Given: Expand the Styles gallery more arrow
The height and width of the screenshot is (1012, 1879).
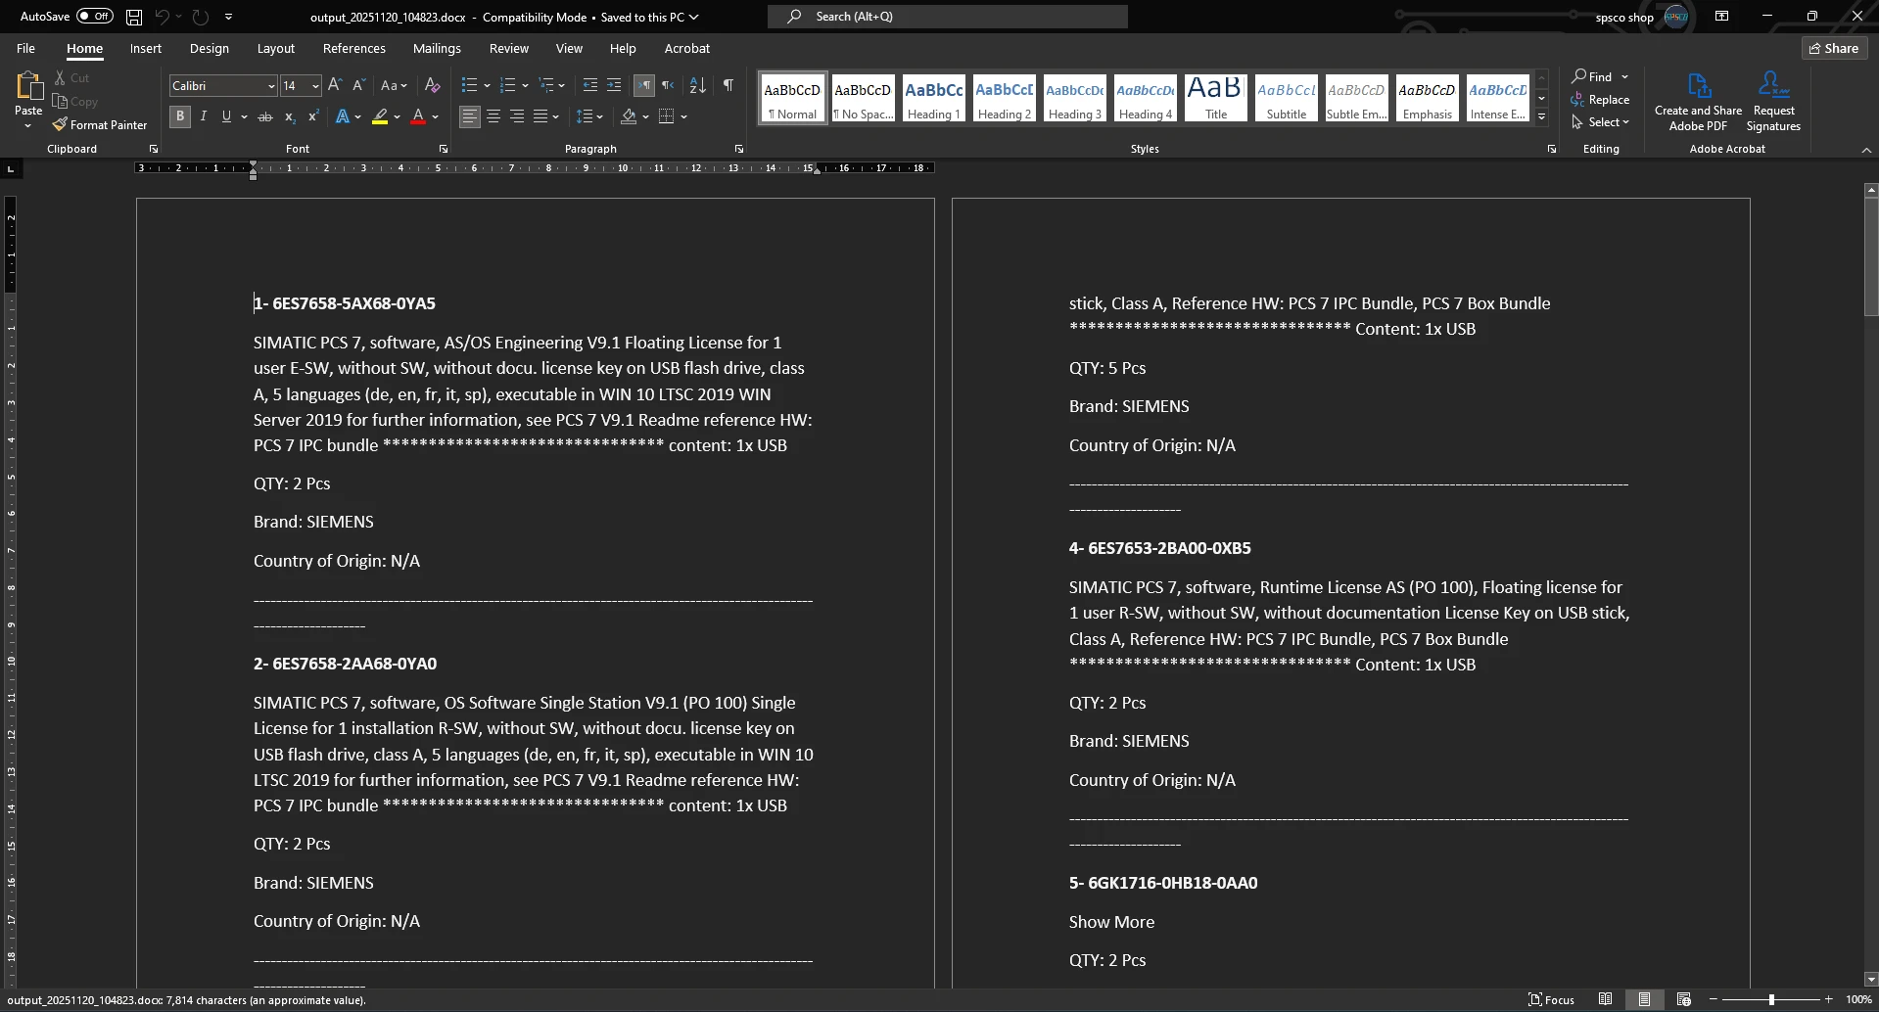Looking at the screenshot, I should point(1541,117).
